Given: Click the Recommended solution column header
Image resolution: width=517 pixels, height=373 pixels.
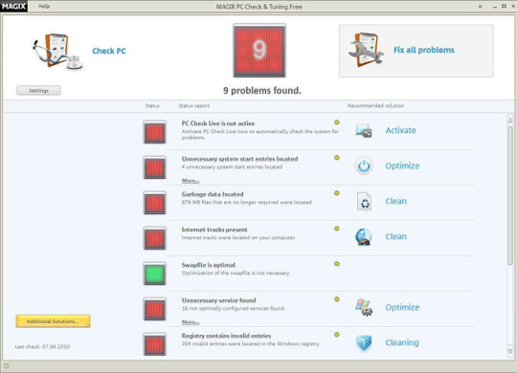Looking at the screenshot, I should coord(376,106).
